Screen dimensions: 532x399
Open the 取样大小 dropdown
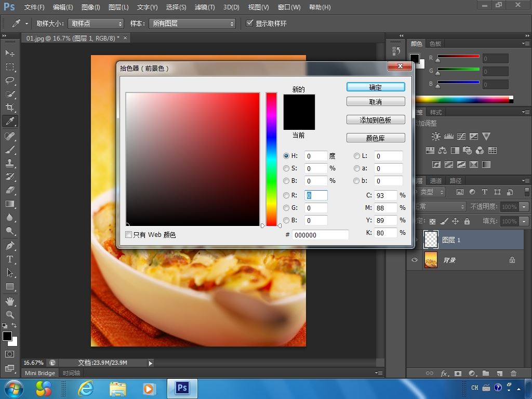click(96, 23)
